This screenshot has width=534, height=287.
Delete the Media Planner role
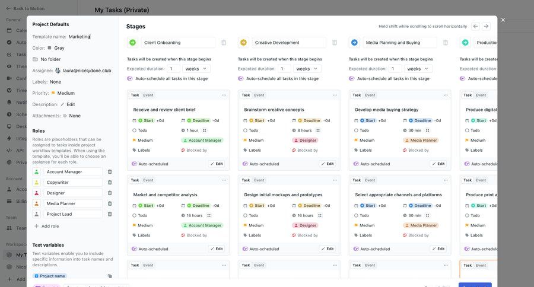[110, 203]
